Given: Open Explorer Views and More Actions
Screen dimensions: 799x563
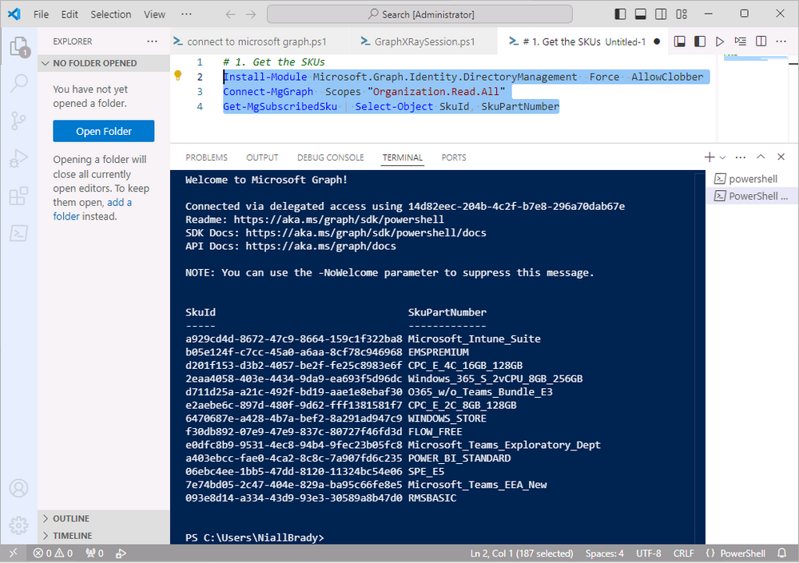Looking at the screenshot, I should (x=152, y=42).
